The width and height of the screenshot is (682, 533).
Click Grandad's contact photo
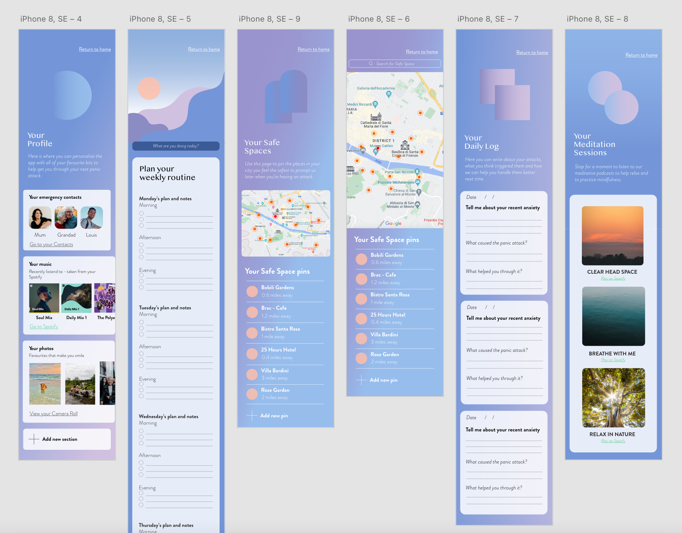point(66,218)
